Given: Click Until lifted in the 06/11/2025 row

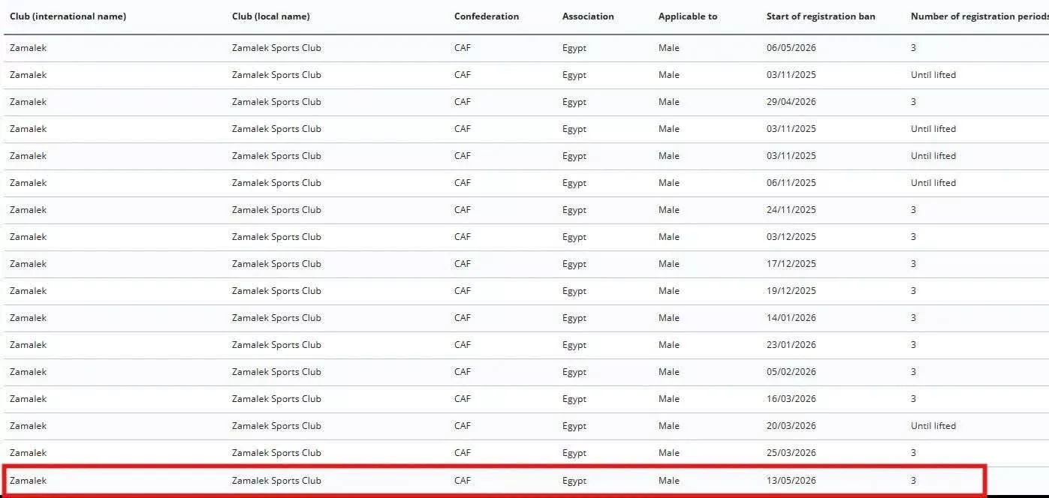Looking at the screenshot, I should point(933,183).
